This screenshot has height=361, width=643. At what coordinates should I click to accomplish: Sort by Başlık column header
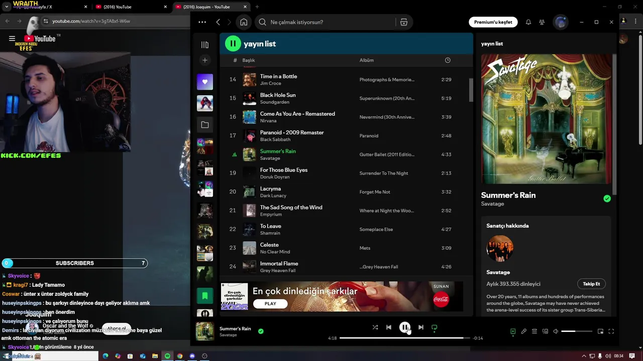click(x=249, y=60)
